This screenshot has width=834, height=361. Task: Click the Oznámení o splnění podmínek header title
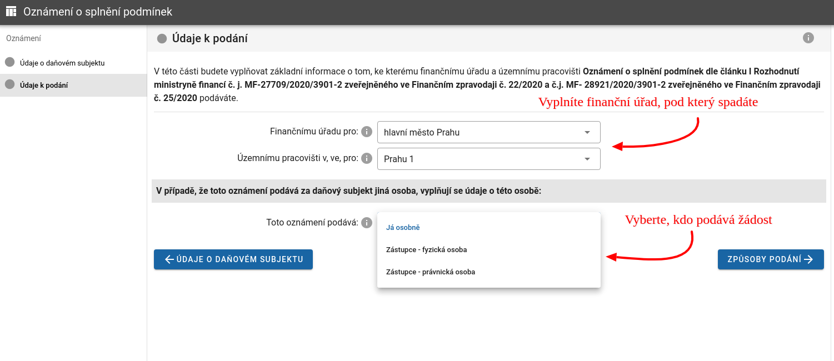98,12
